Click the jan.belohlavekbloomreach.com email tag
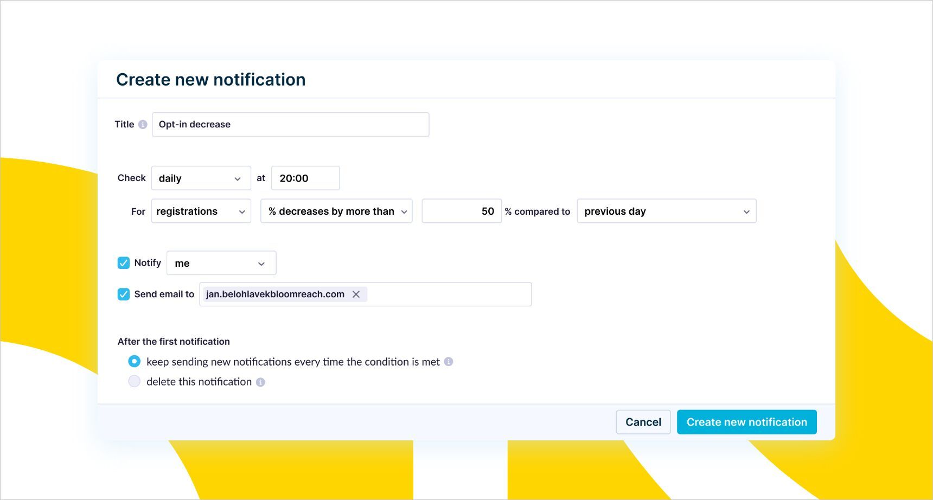 [x=275, y=294]
